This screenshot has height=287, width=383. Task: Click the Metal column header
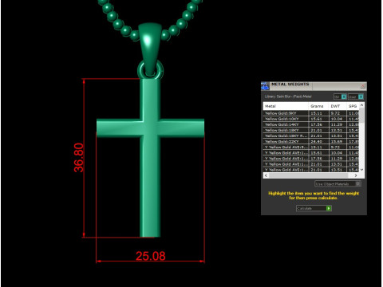click(x=286, y=106)
